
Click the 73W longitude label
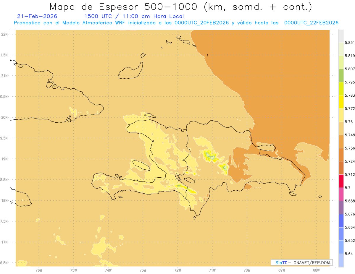click(143, 270)
